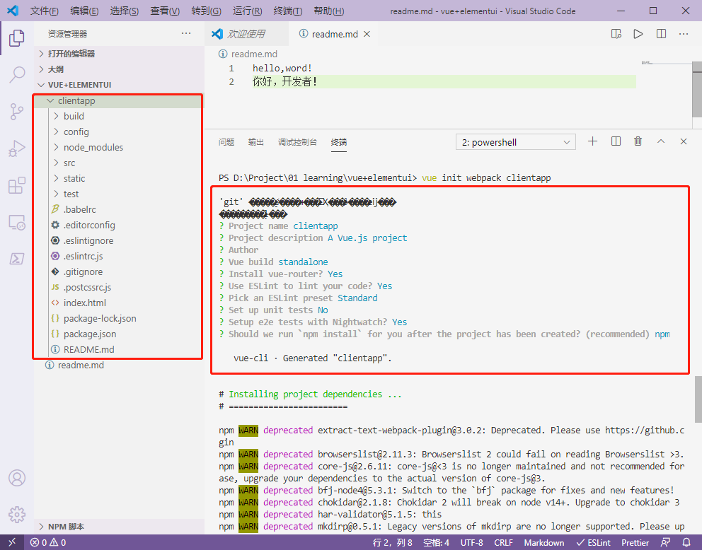This screenshot has height=550, width=702.
Task: Open the Explorer view in activity bar
Action: tap(16, 38)
